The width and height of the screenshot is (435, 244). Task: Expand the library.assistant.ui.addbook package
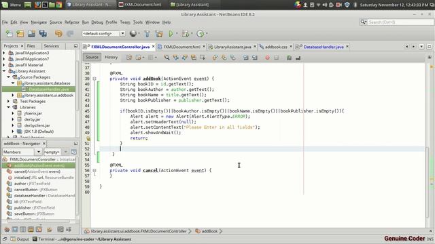(13, 95)
